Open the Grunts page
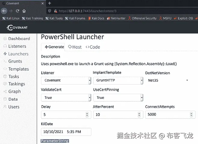This screenshot has height=144, width=198. [x=15, y=61]
